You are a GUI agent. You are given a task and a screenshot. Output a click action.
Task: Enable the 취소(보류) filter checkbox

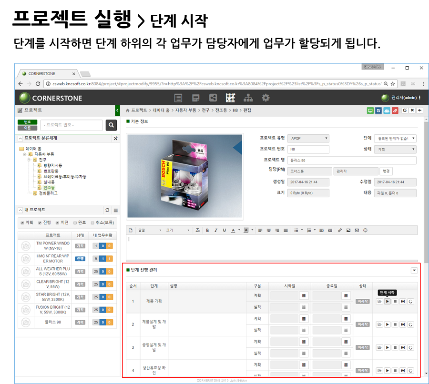92,222
